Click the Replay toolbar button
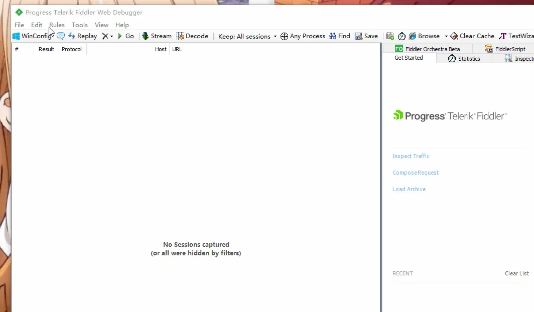 coord(83,36)
